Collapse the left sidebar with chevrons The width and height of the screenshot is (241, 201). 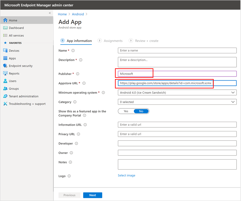pyautogui.click(x=50, y=13)
